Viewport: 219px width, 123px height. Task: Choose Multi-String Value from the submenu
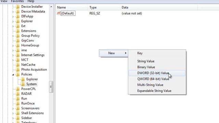[x=157, y=85]
